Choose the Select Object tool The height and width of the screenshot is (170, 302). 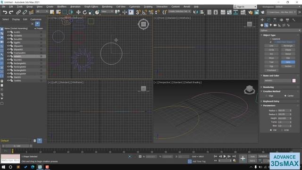point(52,12)
